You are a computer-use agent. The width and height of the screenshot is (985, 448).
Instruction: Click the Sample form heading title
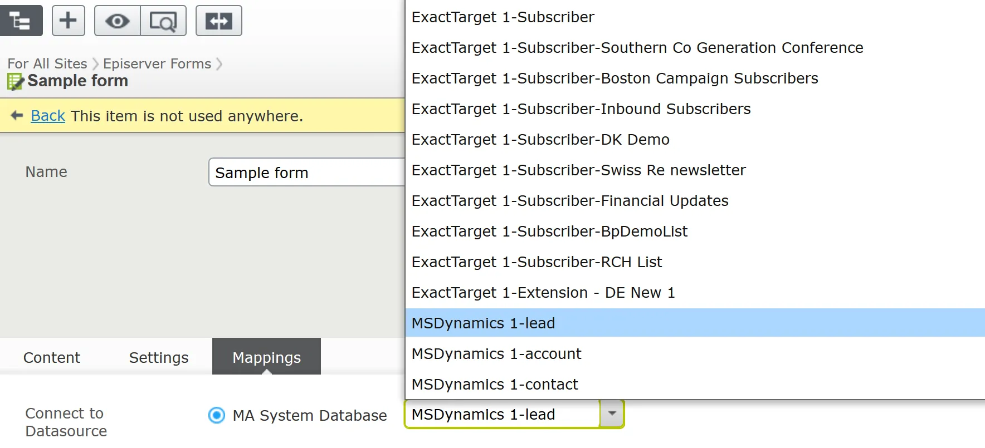78,81
